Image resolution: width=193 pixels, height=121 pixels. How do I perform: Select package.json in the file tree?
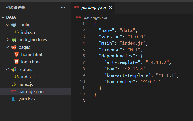[x=31, y=92]
